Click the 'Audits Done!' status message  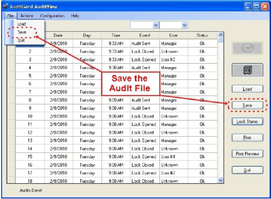point(31,190)
